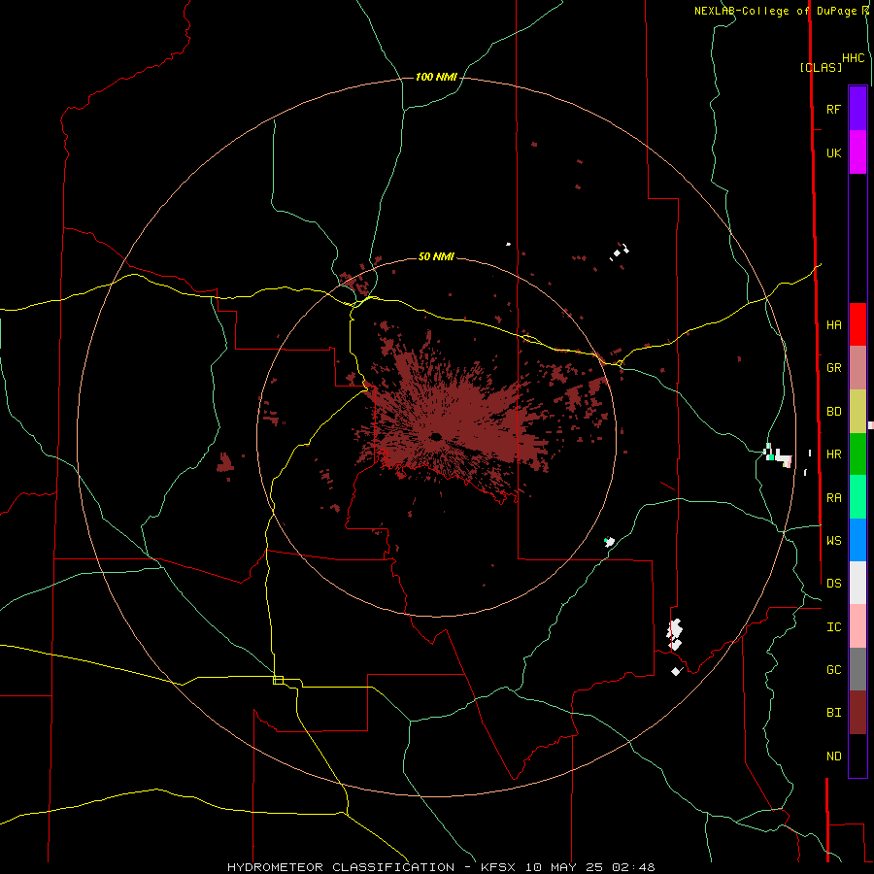
Task: Pick the dark green HR legend swatch
Action: click(857, 454)
